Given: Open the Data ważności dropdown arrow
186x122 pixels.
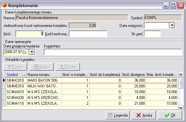Looking at the screenshot, I should click(172, 25).
